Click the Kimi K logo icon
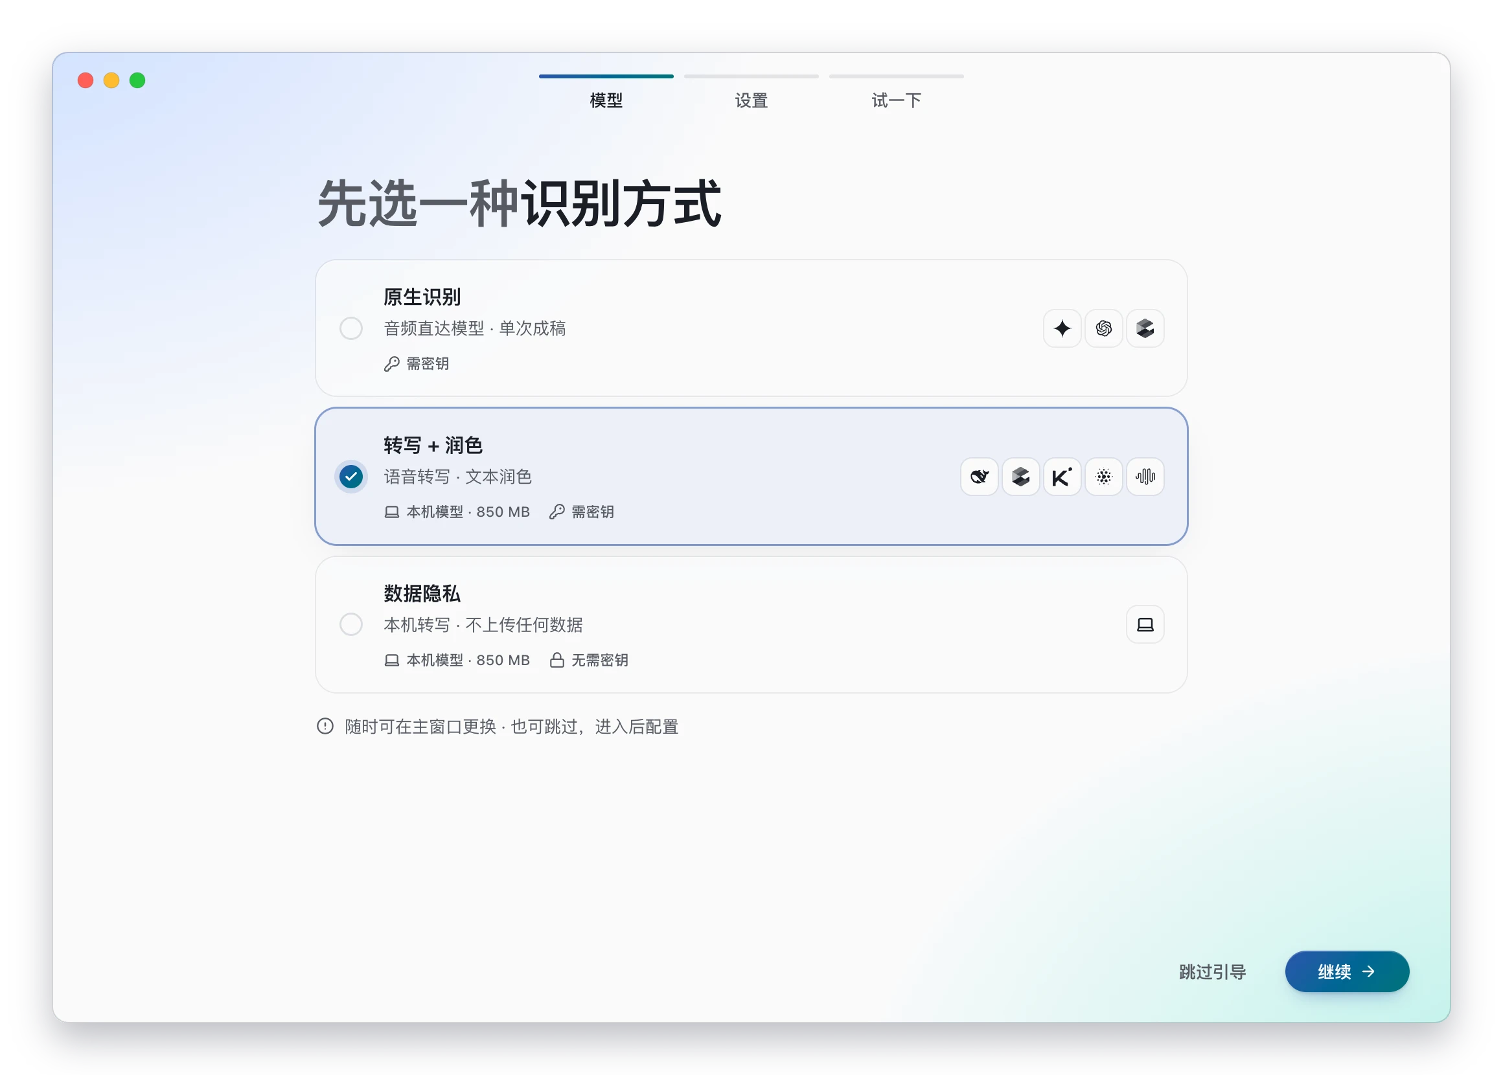1503x1075 pixels. [1062, 477]
